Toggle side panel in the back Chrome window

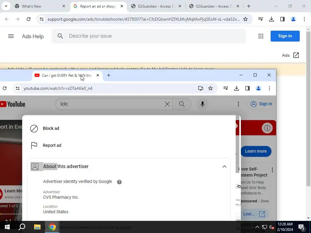282,19
